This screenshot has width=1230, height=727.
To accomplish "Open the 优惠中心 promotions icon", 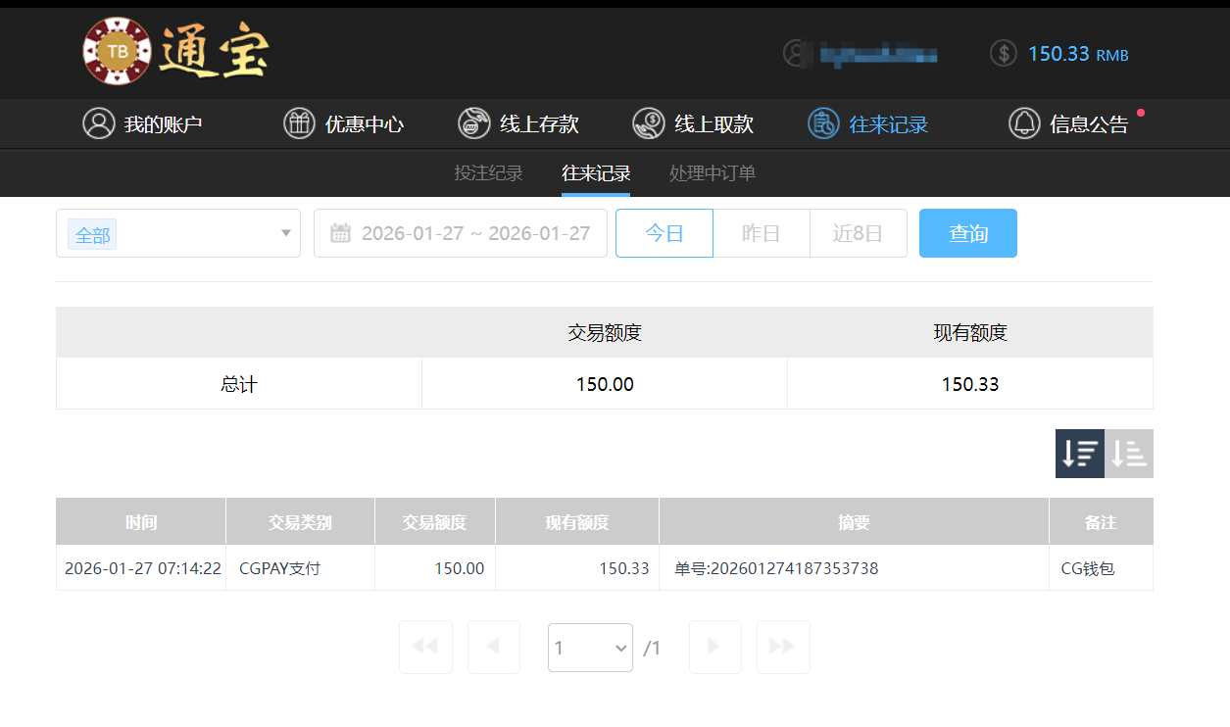I will pos(299,123).
